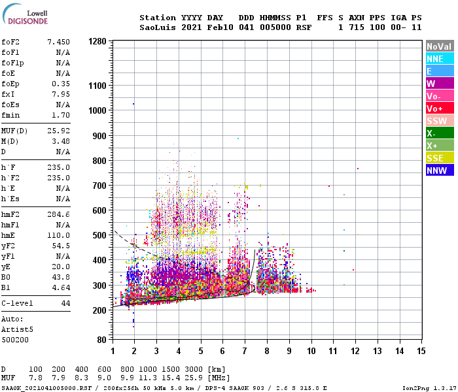Select the W purple legend swatch
The height and width of the screenshot is (392, 458).
click(x=440, y=84)
